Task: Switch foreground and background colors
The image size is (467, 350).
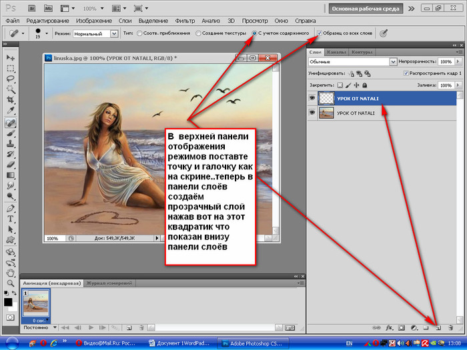Action: click(x=14, y=293)
